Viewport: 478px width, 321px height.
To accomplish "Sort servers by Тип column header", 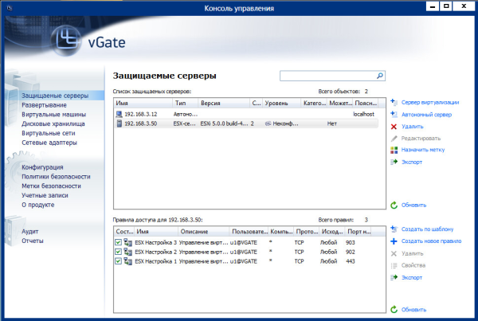I will pyautogui.click(x=186, y=103).
